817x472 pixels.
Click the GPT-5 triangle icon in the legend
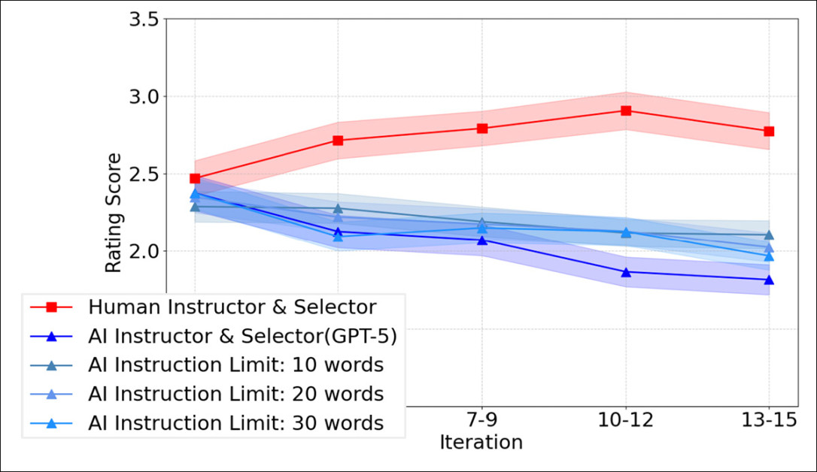52,336
